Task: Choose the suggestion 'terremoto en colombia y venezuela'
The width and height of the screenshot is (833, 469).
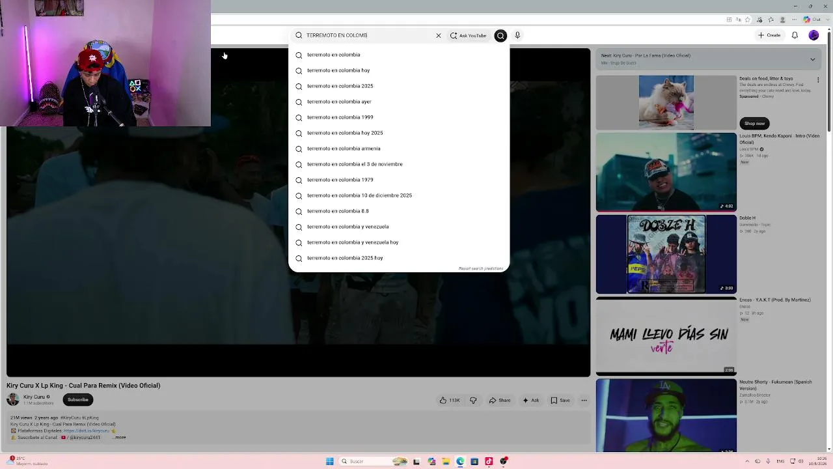Action: (399, 227)
